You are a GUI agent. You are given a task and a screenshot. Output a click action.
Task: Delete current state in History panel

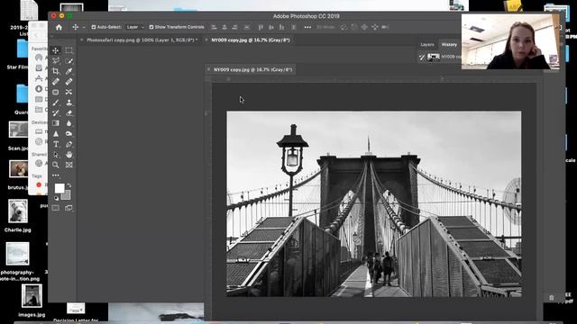click(x=551, y=298)
